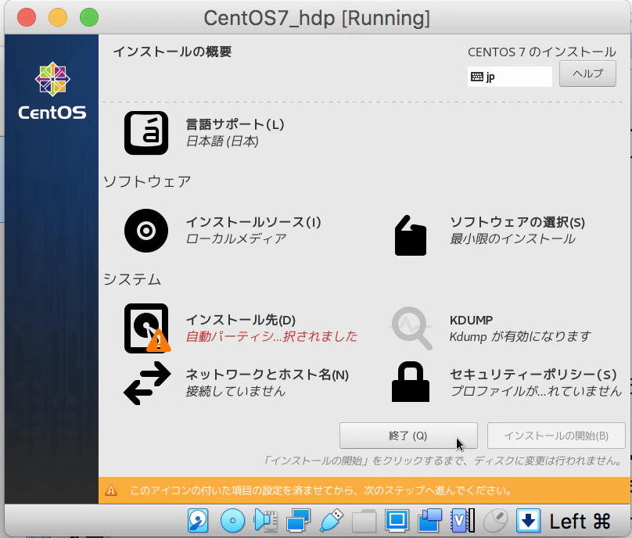Click the CentOS logo in sidebar
The width and height of the screenshot is (632, 538).
[52, 91]
